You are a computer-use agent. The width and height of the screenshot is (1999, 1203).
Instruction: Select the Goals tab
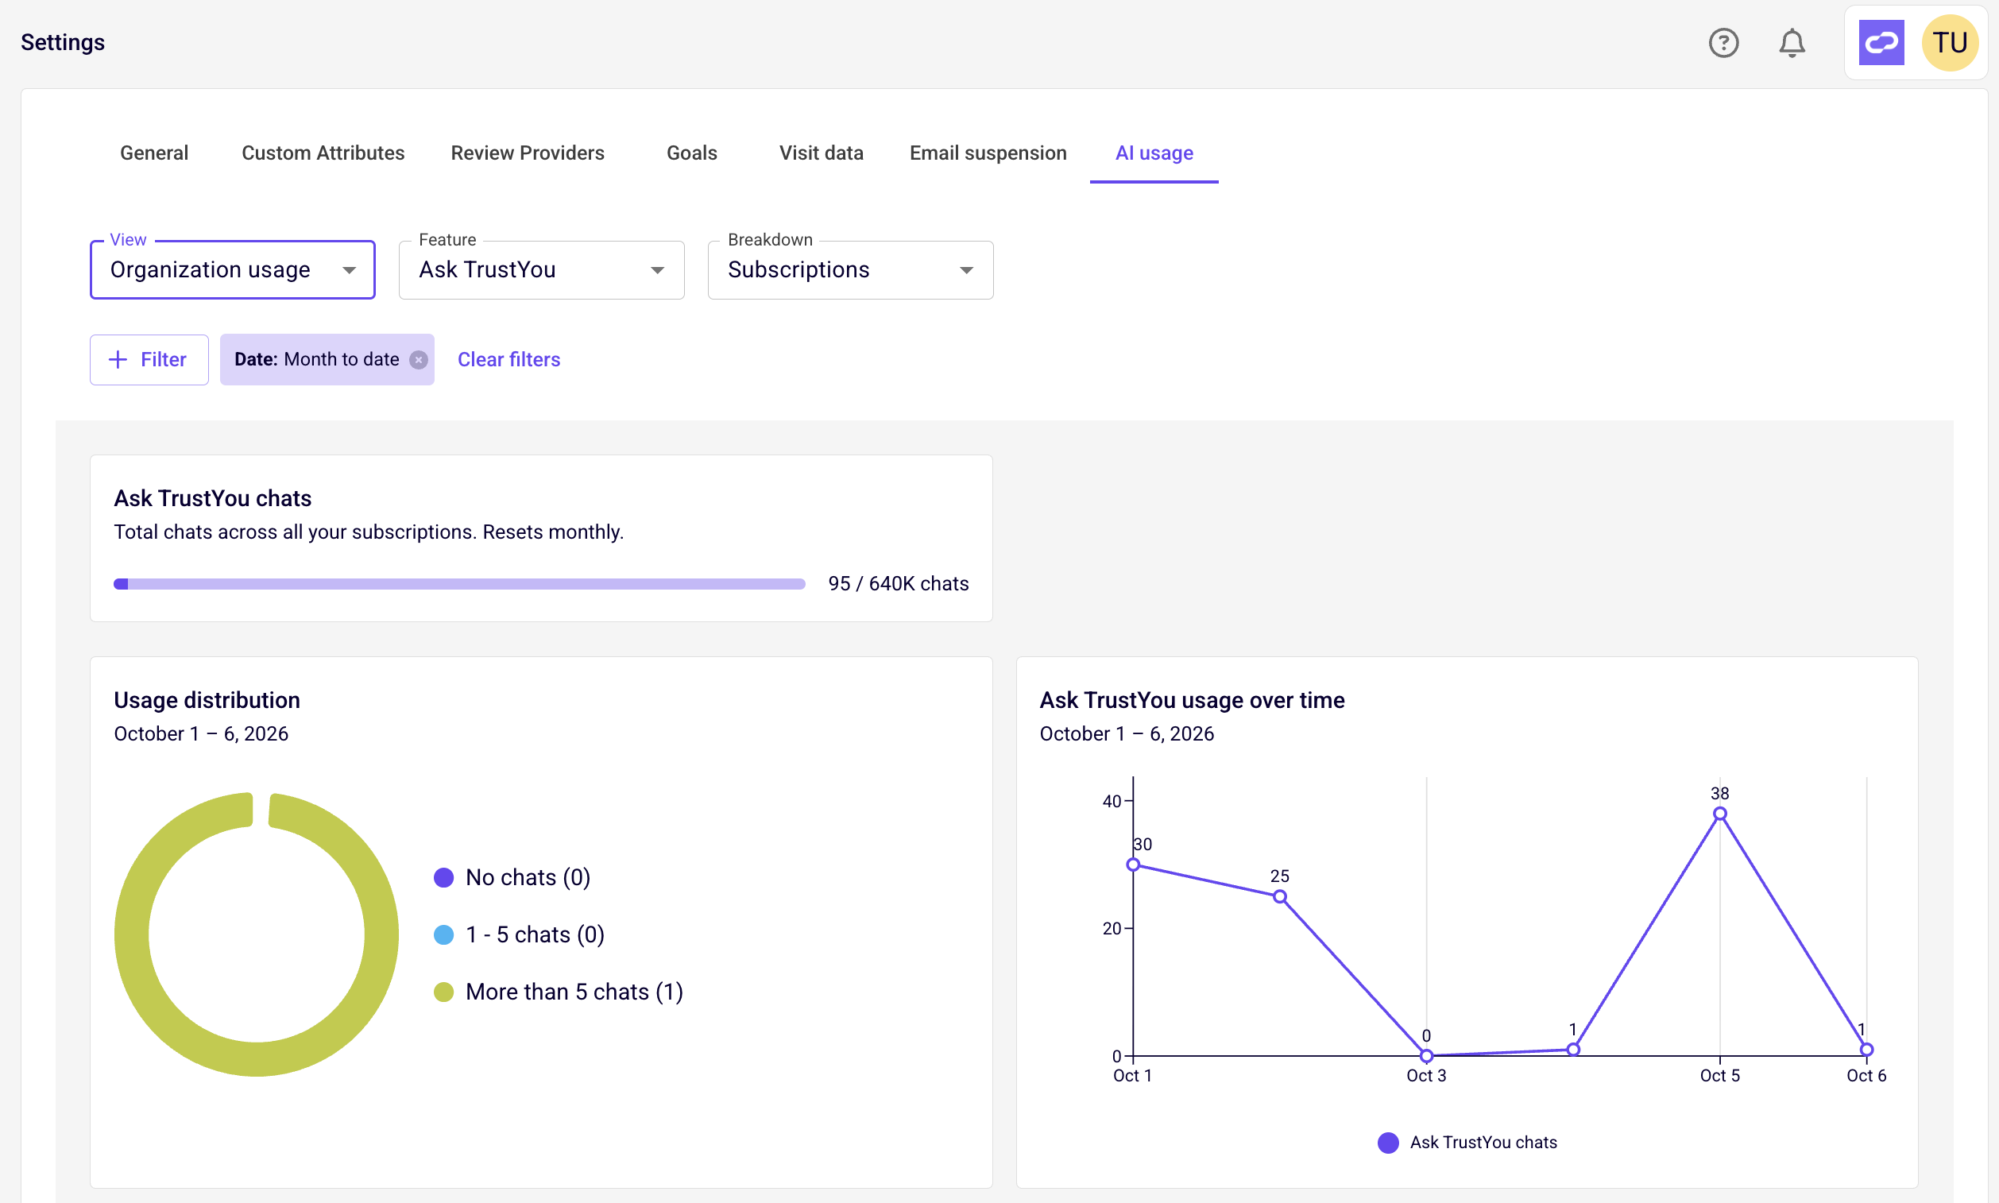point(691,153)
